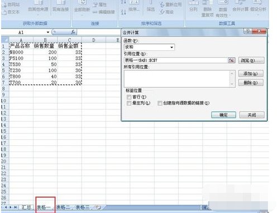Viewport: 278px width, 213px height.
Task: Click cell with value 200
Action: pos(45,52)
